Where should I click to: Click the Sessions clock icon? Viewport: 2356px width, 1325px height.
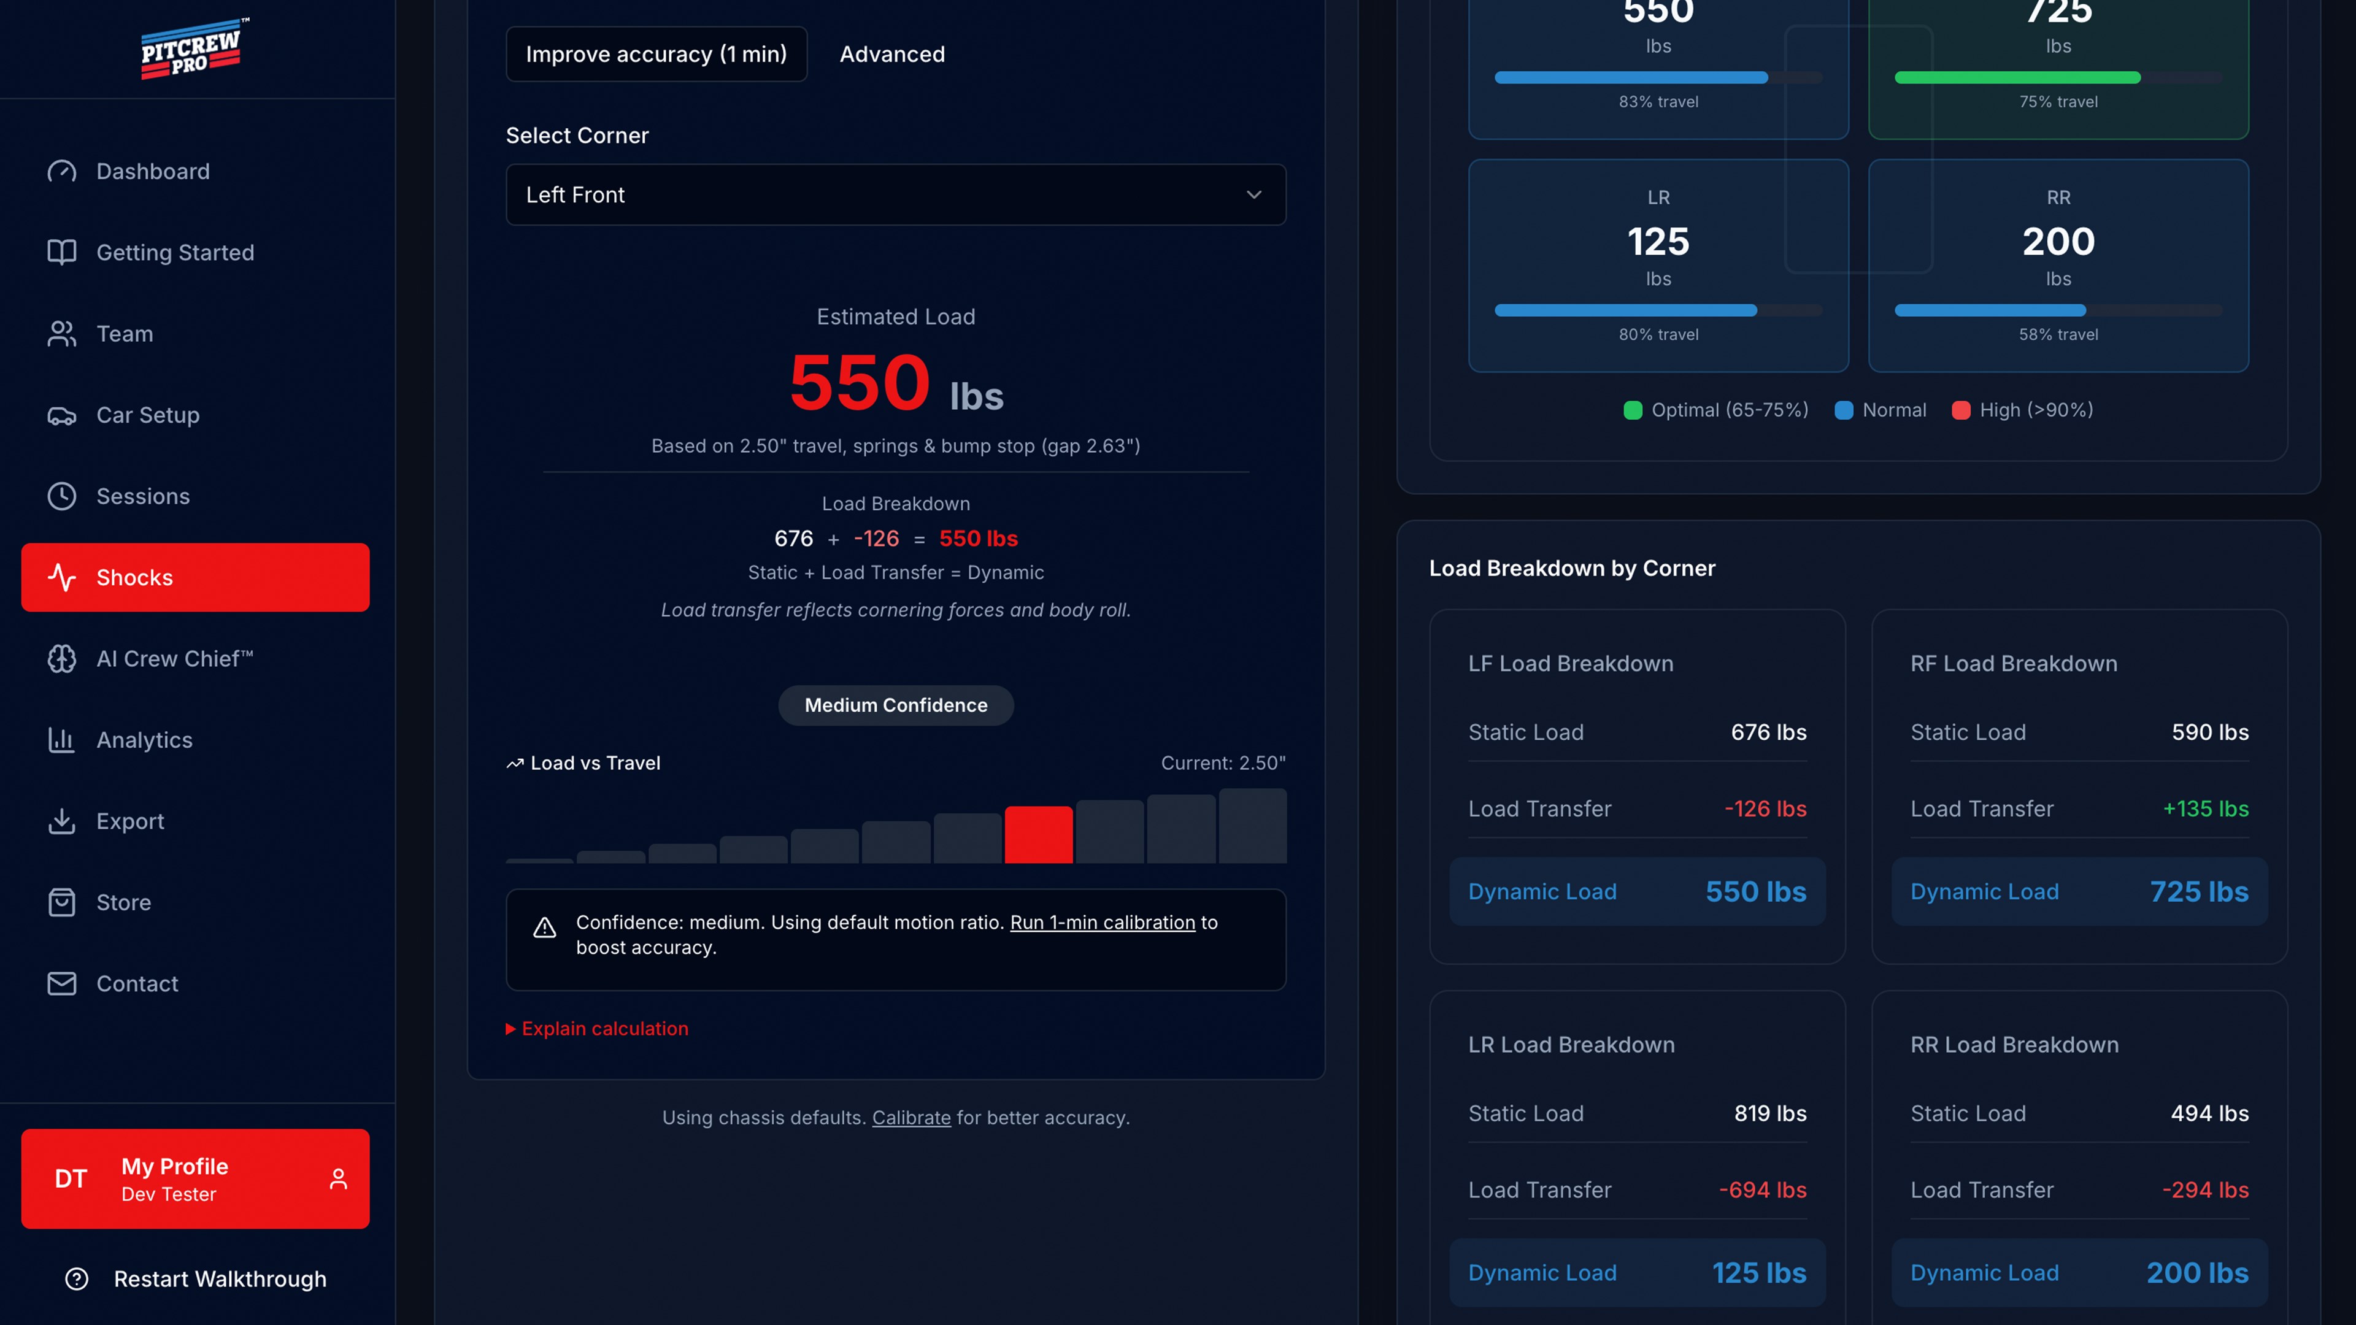pos(61,496)
